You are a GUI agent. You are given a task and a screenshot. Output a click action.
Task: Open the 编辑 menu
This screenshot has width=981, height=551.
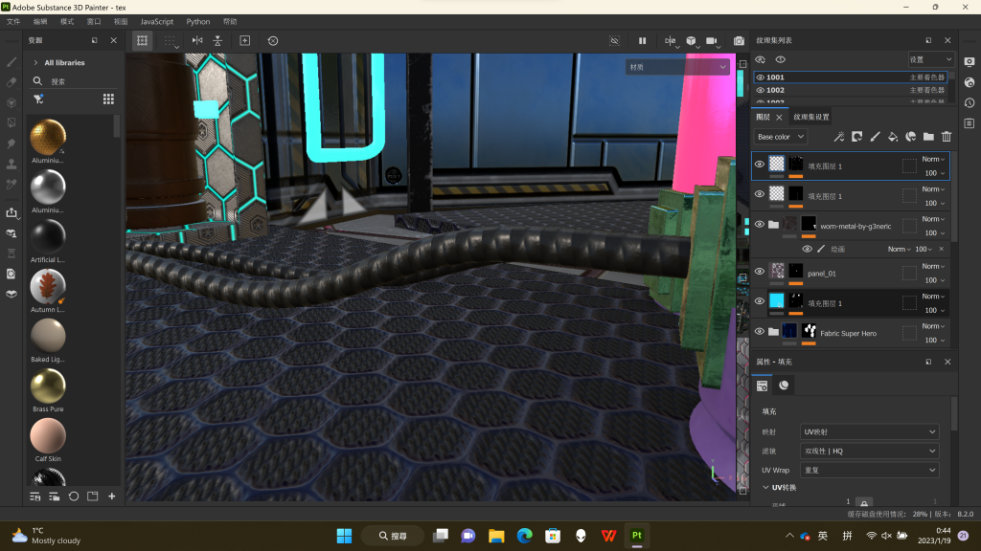(x=40, y=21)
